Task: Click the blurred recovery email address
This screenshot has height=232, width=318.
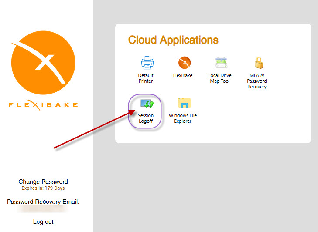Action: pyautogui.click(x=43, y=209)
